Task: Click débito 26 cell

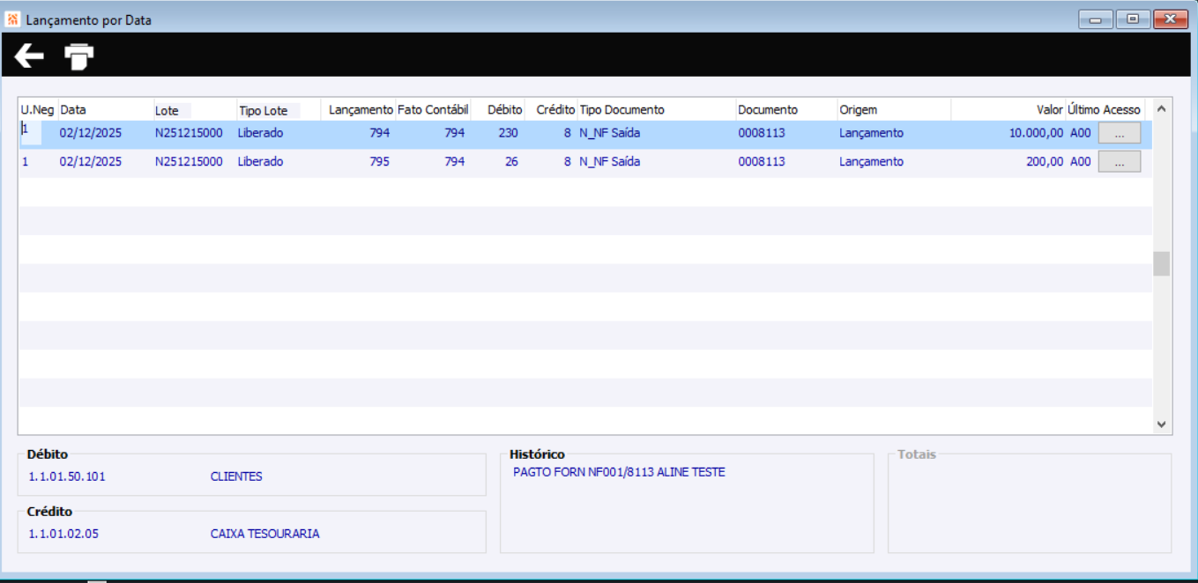Action: [x=511, y=162]
